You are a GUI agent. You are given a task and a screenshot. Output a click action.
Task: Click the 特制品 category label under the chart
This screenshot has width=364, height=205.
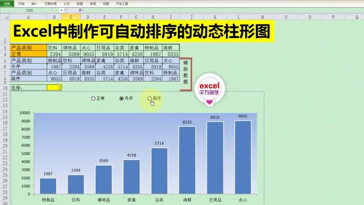(48, 200)
